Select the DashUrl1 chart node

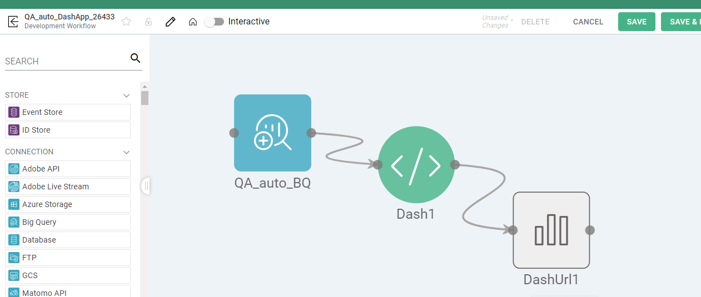[551, 230]
